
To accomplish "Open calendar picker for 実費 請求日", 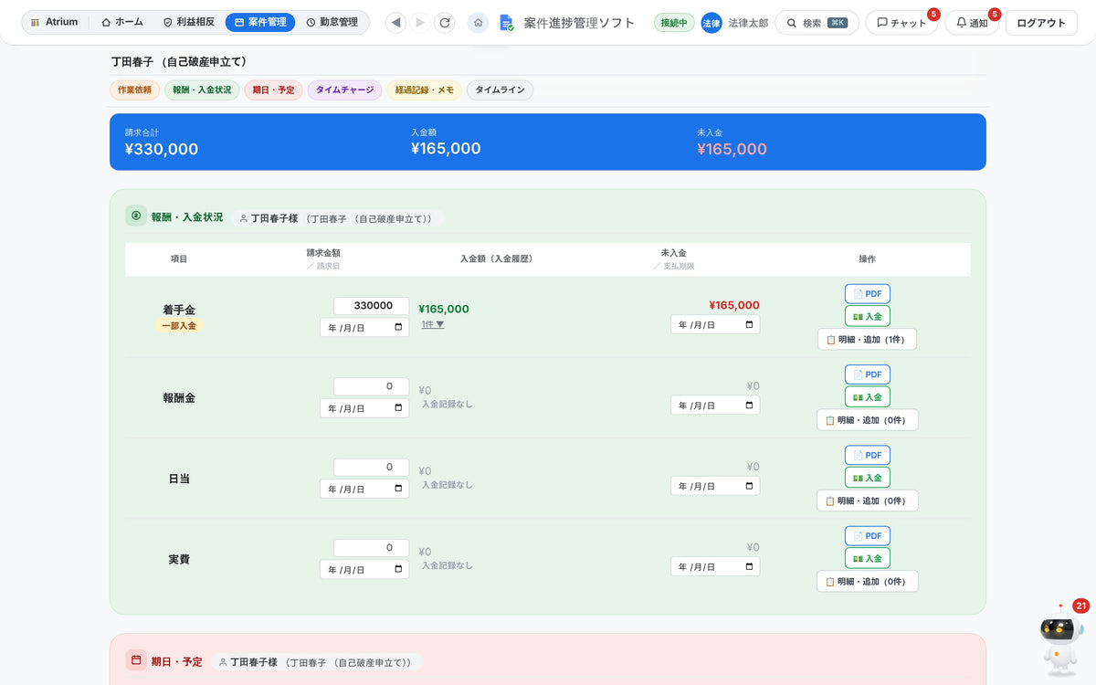I will (x=398, y=569).
